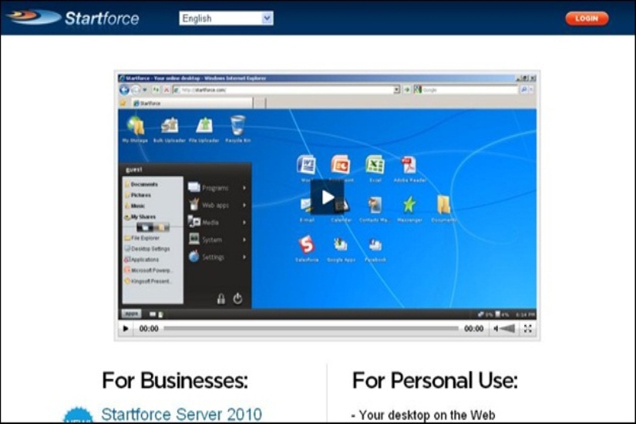Adjust the video volume level wedge
The height and width of the screenshot is (424, 636).
pos(507,328)
